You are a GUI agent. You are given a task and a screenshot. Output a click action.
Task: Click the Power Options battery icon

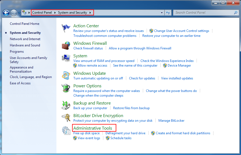pos(66,88)
